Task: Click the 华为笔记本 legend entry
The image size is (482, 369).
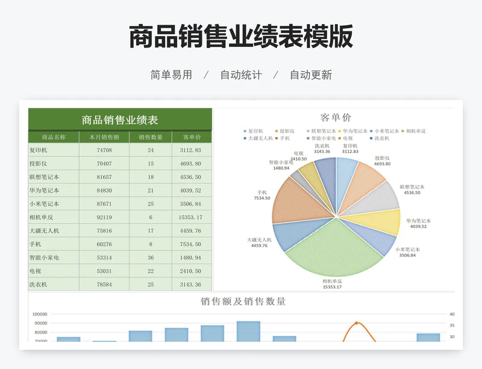Action: click(352, 131)
